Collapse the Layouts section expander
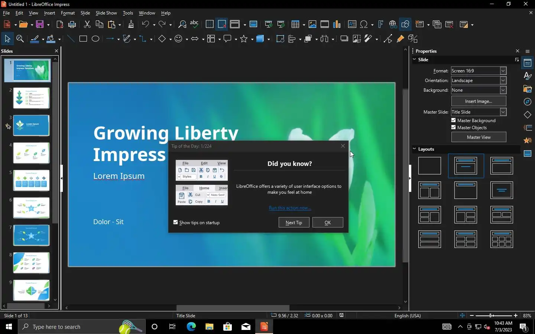The image size is (535, 334). click(x=415, y=149)
